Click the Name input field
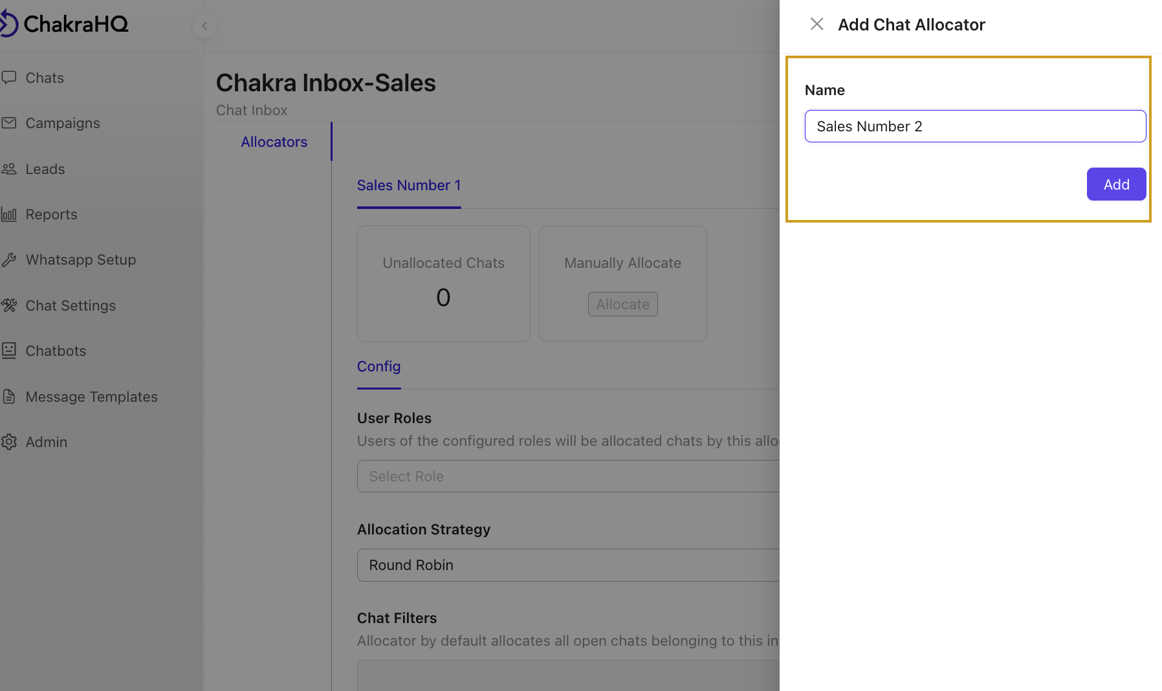Screen dimensions: 1162x691 [974, 126]
